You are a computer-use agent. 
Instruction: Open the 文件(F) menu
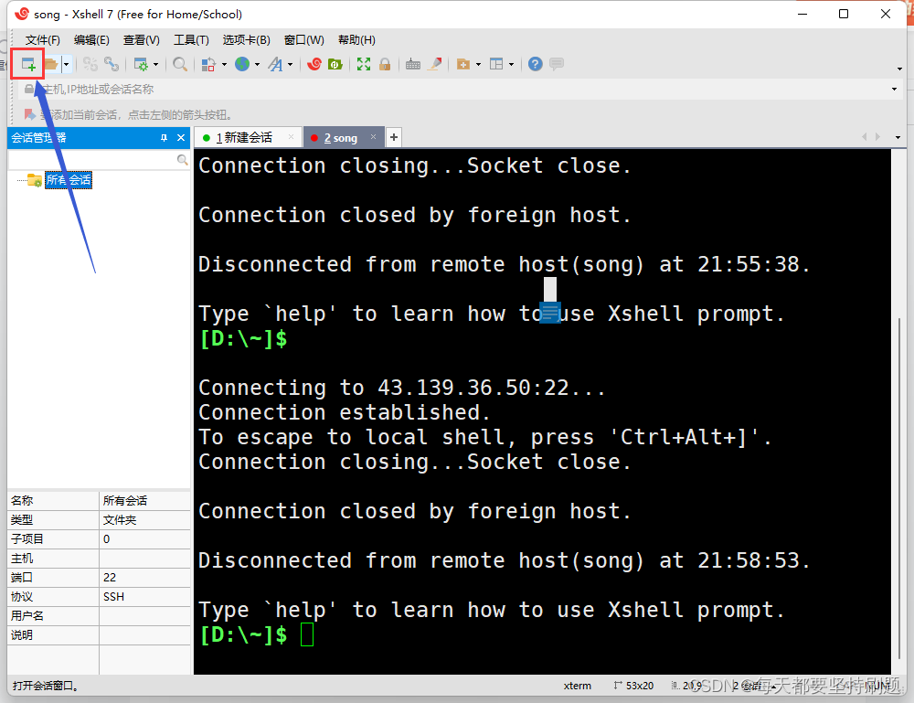click(43, 40)
